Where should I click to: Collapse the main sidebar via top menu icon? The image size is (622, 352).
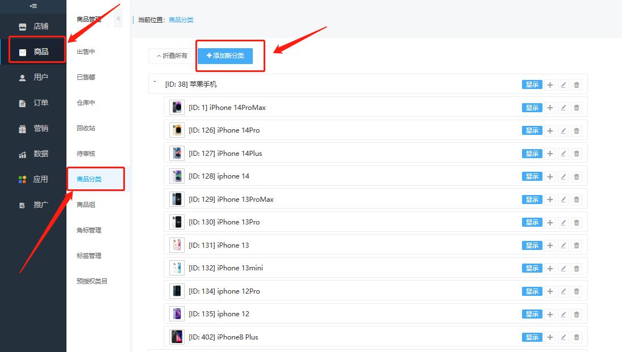pyautogui.click(x=34, y=6)
